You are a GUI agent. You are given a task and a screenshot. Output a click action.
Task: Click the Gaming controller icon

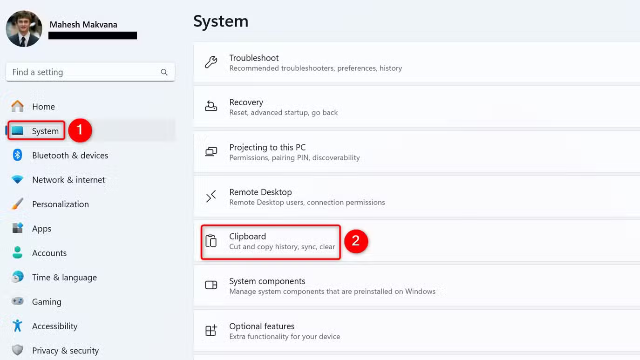click(17, 301)
